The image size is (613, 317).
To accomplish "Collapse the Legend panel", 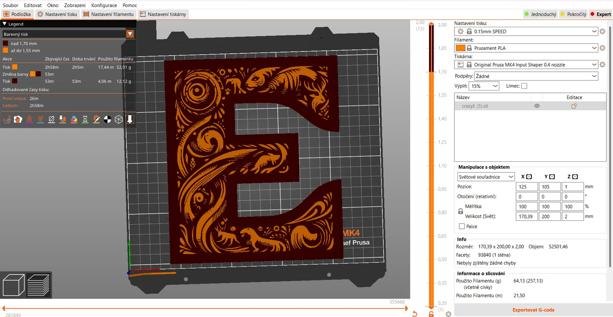I will 5,24.
